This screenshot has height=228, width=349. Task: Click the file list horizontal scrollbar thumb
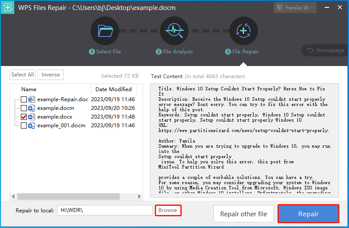tap(68, 196)
